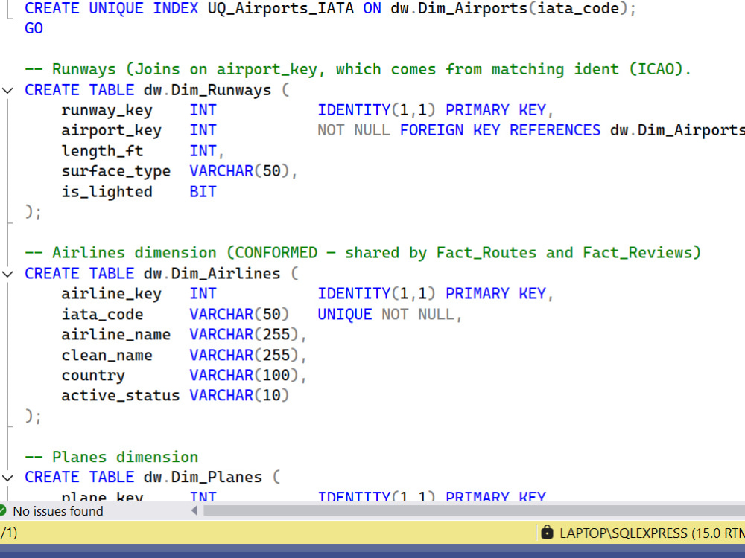Click dw.Dim_Airports(iata_code) in the index statement
This screenshot has height=558, width=745.
click(x=509, y=8)
